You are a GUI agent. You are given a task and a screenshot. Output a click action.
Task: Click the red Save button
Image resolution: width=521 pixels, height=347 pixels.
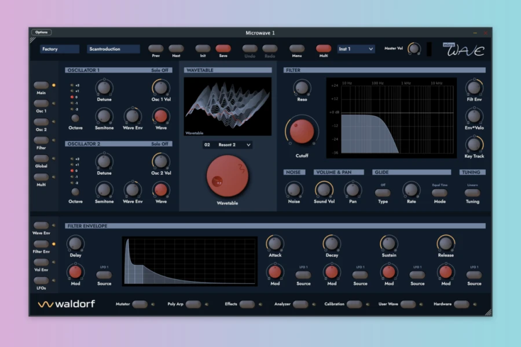click(x=223, y=49)
